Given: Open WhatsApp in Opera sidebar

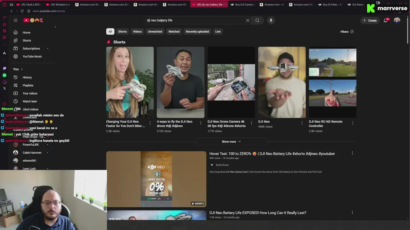Looking at the screenshot, I should (4, 75).
